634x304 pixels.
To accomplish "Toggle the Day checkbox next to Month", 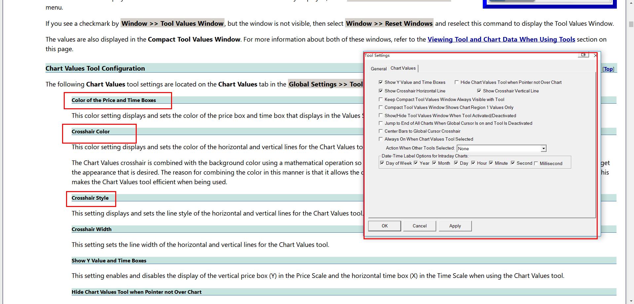I will tap(456, 163).
